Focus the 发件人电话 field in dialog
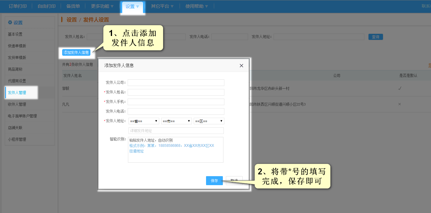431x213 pixels. tap(176, 111)
